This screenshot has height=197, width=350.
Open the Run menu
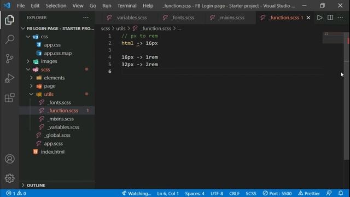click(x=107, y=5)
